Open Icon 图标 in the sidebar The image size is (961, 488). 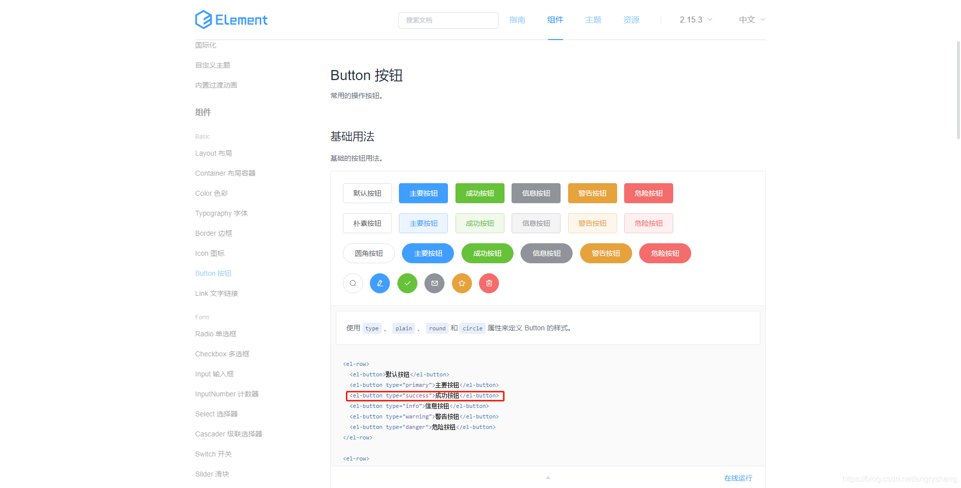coord(210,253)
